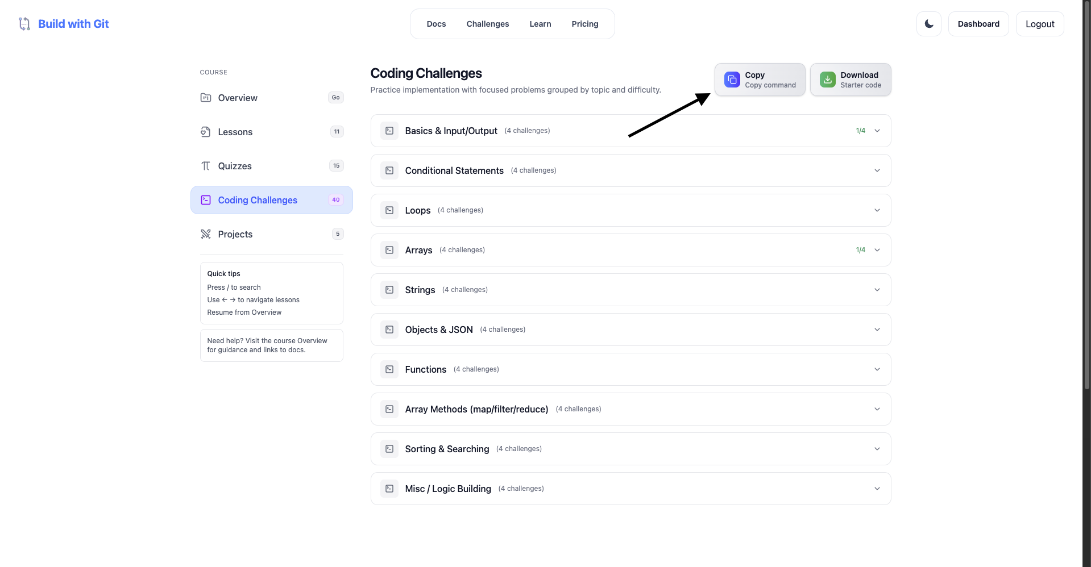This screenshot has width=1091, height=567.
Task: Click the Coding Challenges terminal icon
Action: (206, 199)
